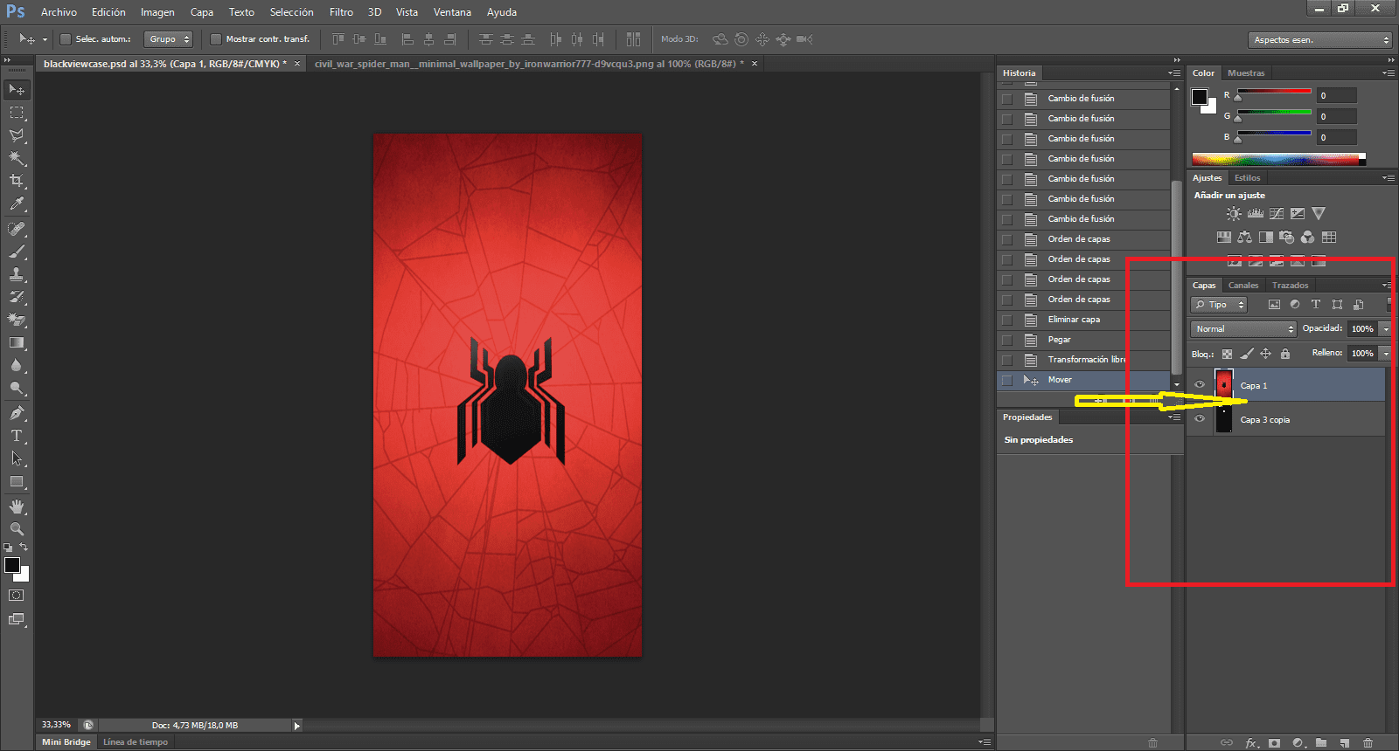Add a Brightness/Contrast adjustment
Image resolution: width=1399 pixels, height=751 pixels.
[1234, 213]
